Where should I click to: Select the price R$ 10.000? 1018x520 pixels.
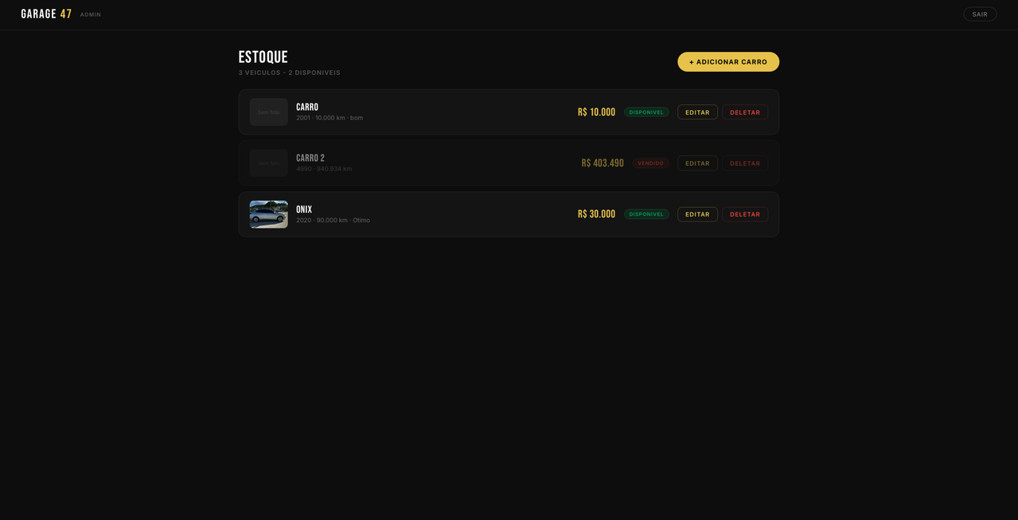coord(597,112)
